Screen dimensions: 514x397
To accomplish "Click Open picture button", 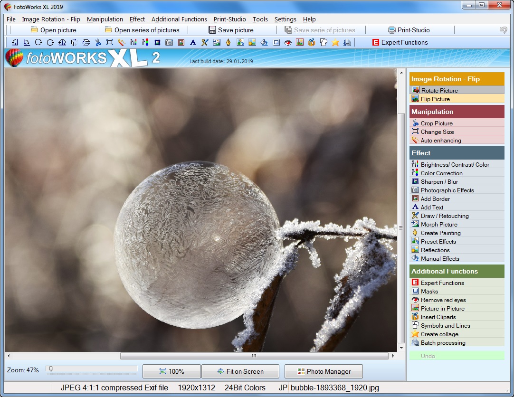I will click(53, 30).
